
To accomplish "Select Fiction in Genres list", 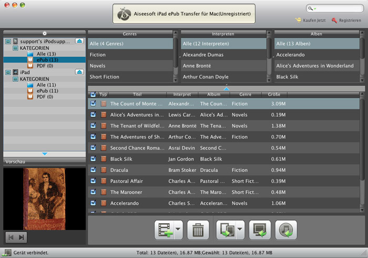I will point(130,55).
